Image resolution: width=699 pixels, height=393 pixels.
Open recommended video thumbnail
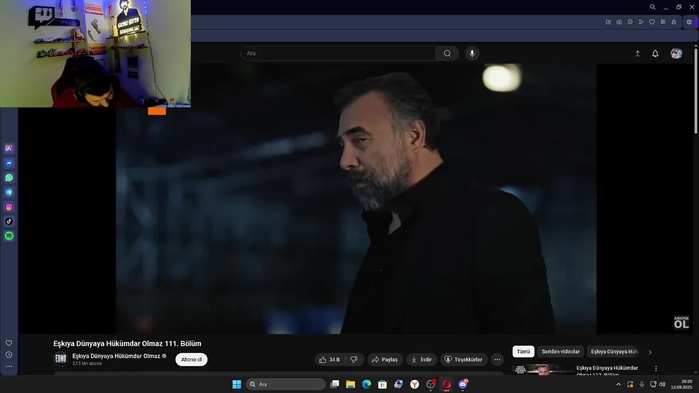point(543,370)
